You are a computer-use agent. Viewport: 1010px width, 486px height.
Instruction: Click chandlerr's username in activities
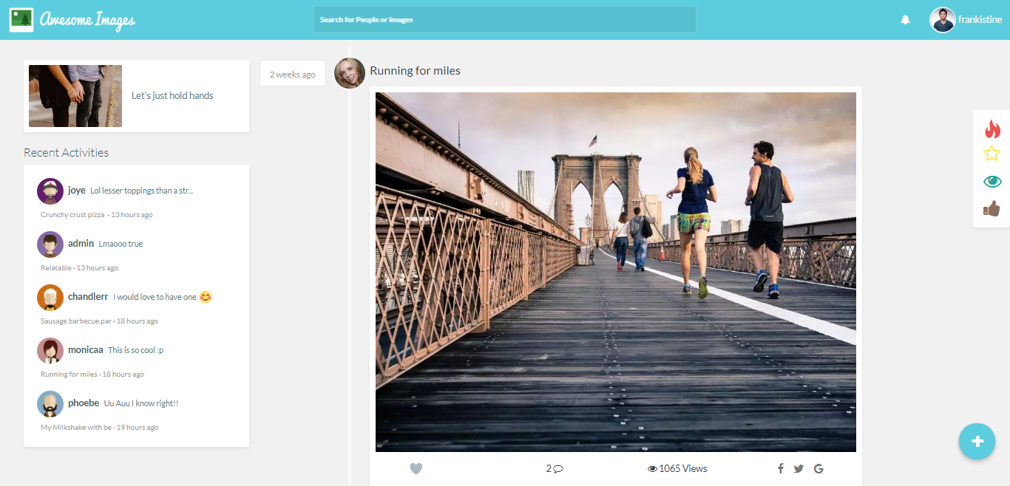point(88,296)
